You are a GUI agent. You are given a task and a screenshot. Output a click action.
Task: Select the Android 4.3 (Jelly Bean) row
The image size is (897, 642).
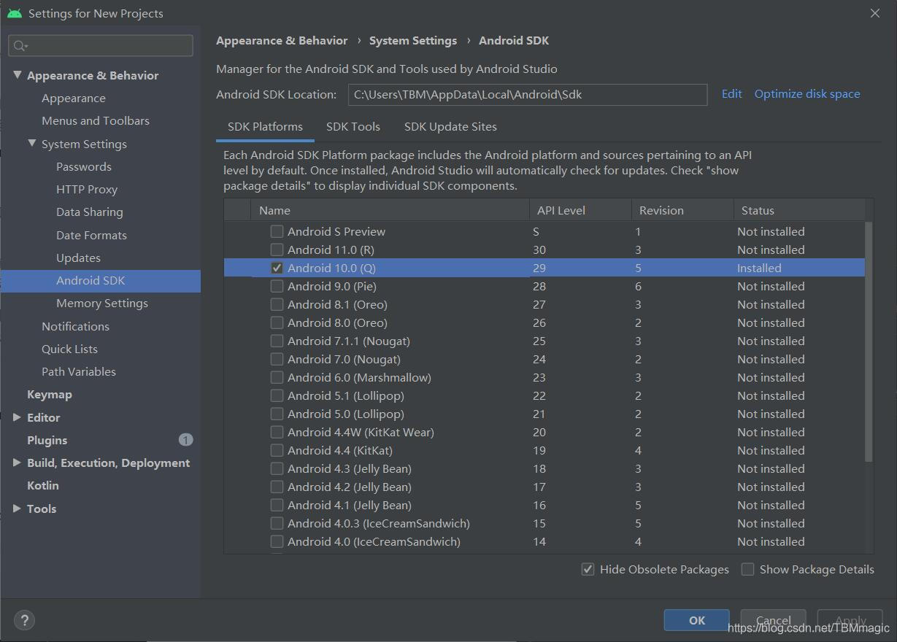[544, 468]
